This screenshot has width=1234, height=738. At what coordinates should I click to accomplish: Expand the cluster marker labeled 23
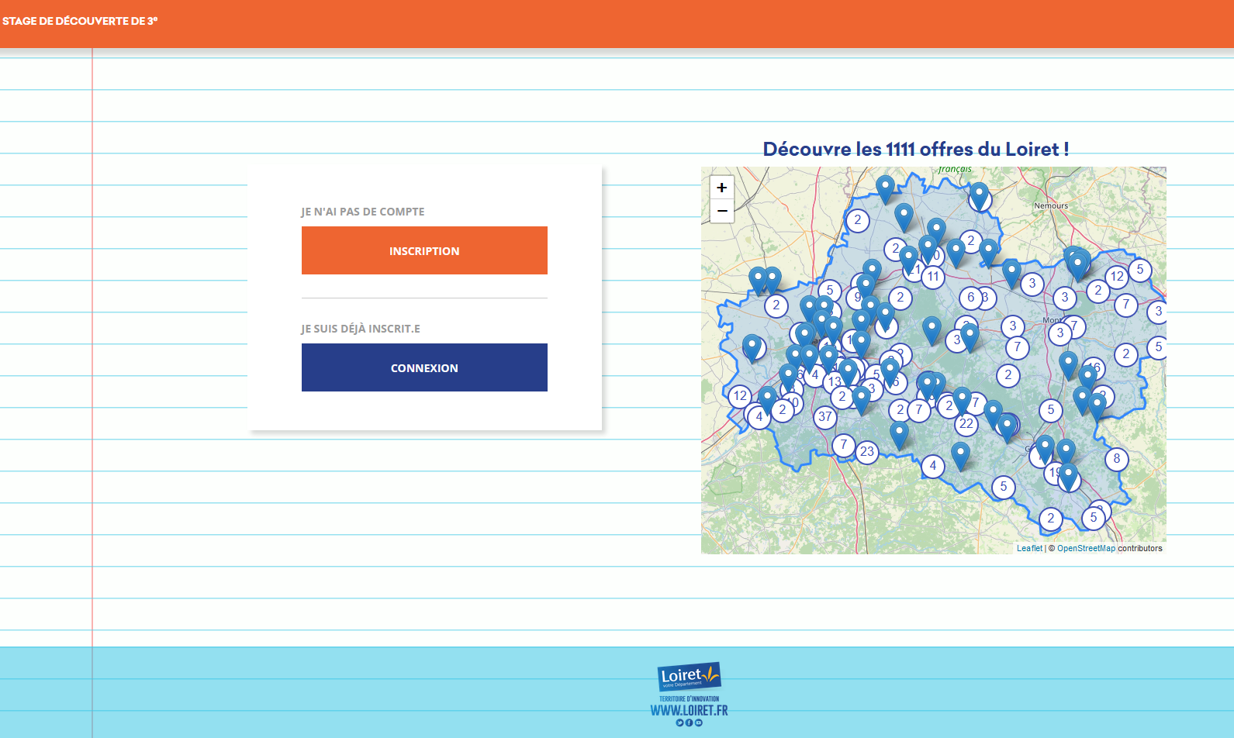coord(867,452)
